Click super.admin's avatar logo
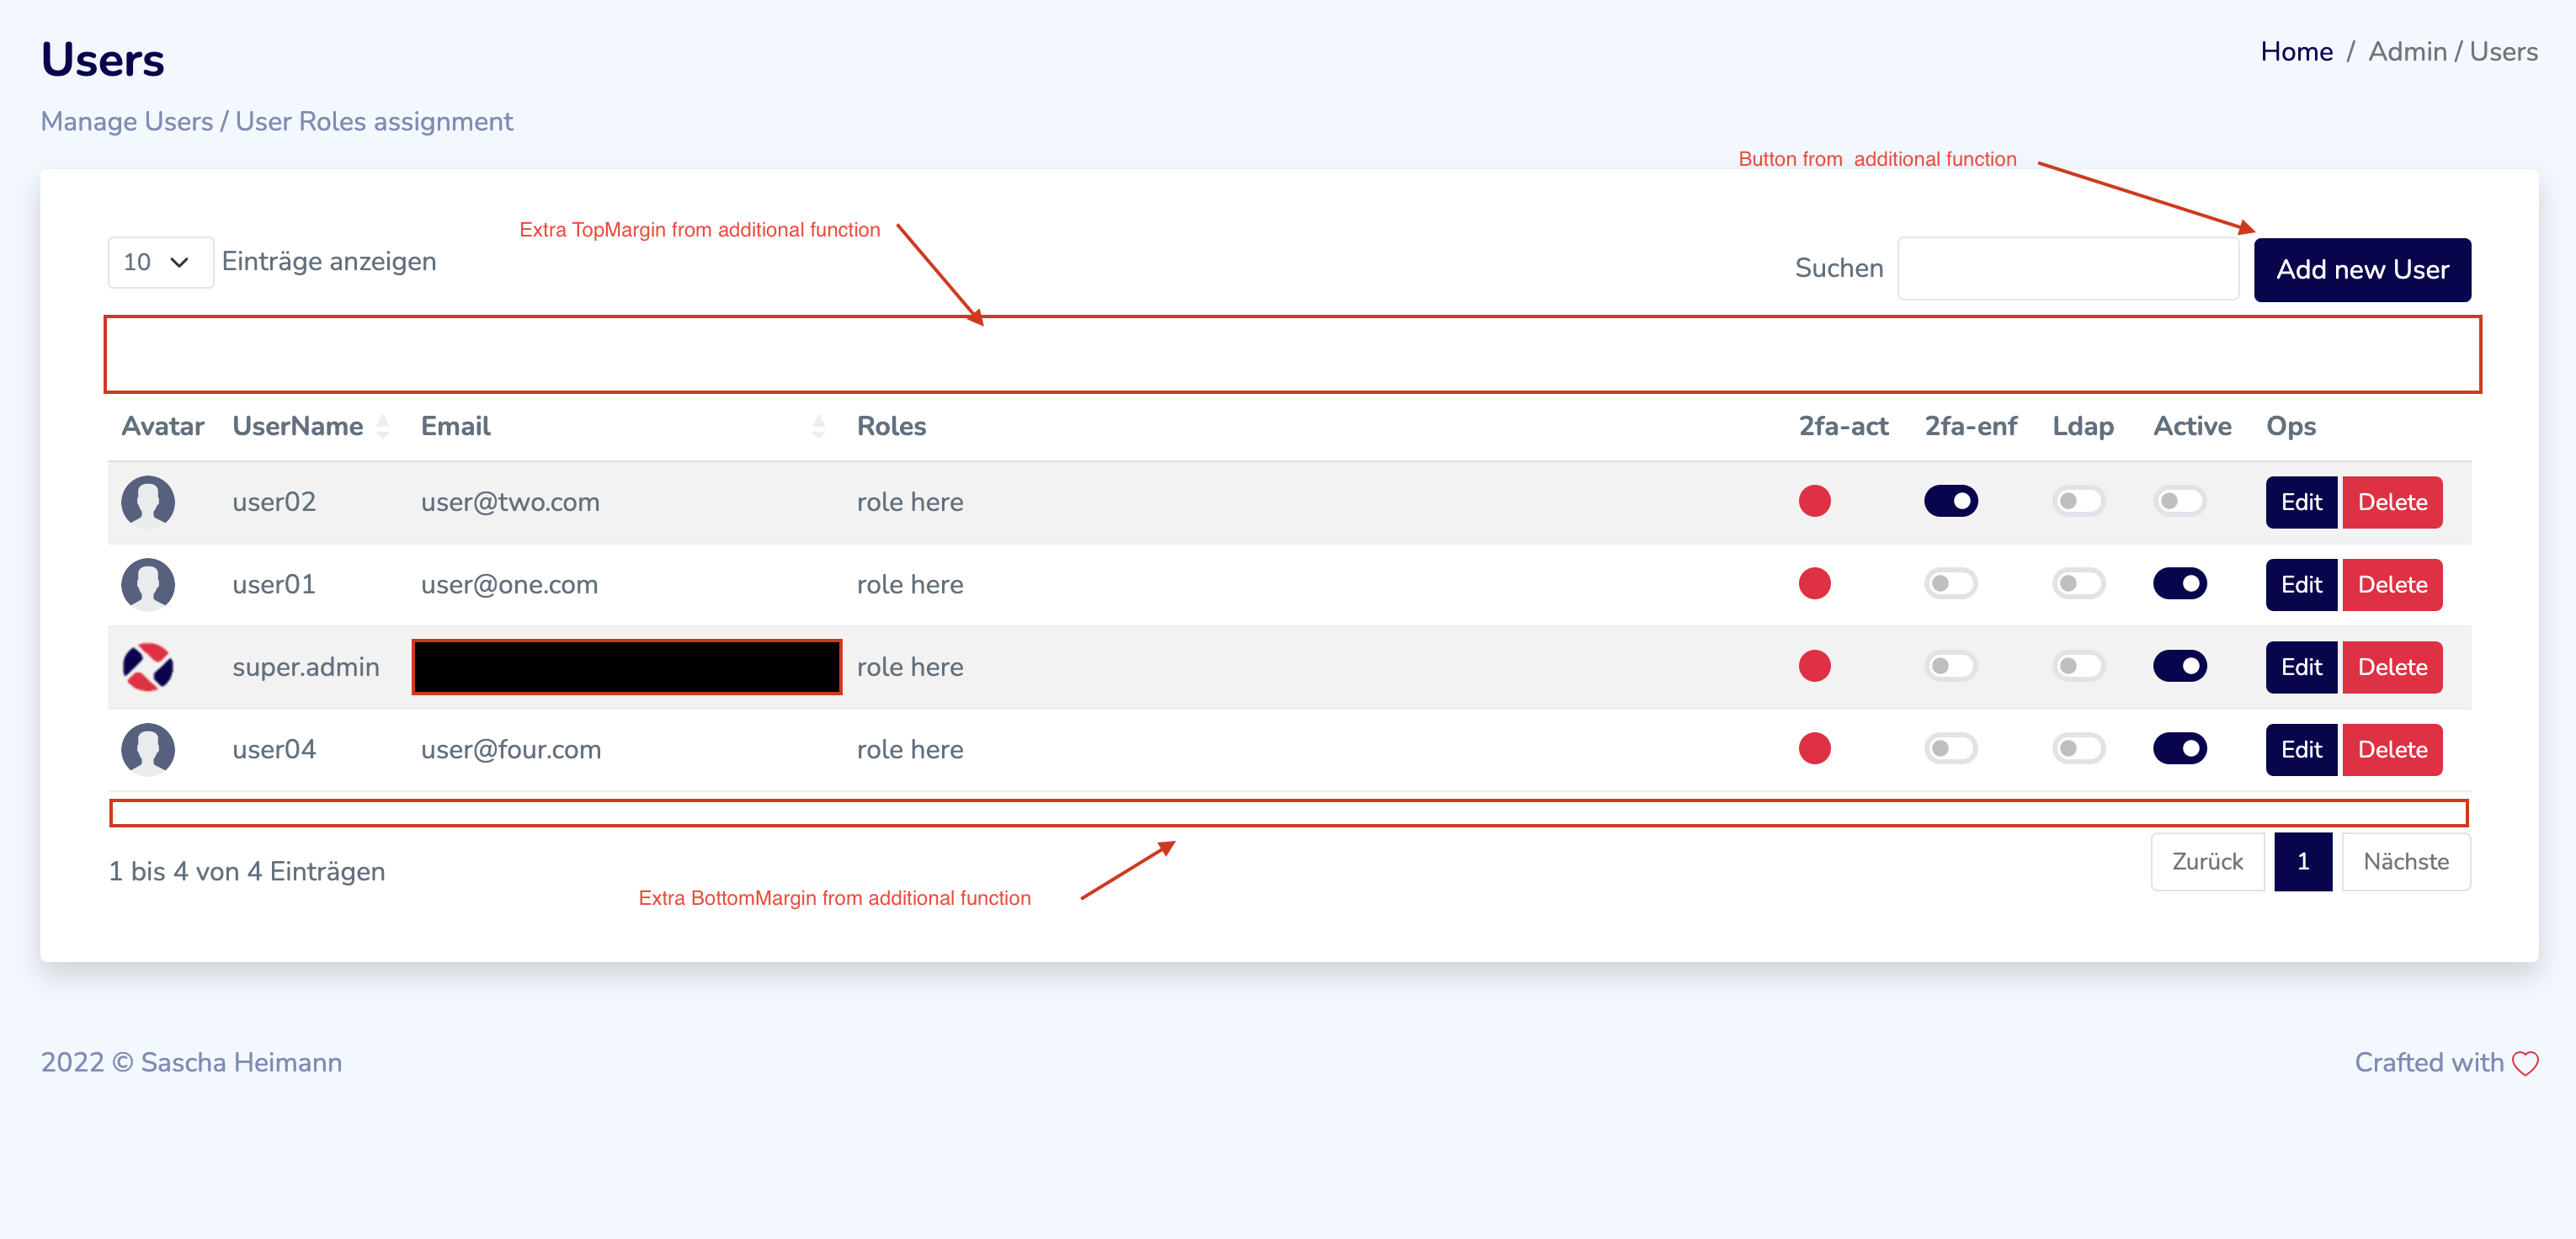Viewport: 2576px width, 1239px height. click(x=148, y=666)
